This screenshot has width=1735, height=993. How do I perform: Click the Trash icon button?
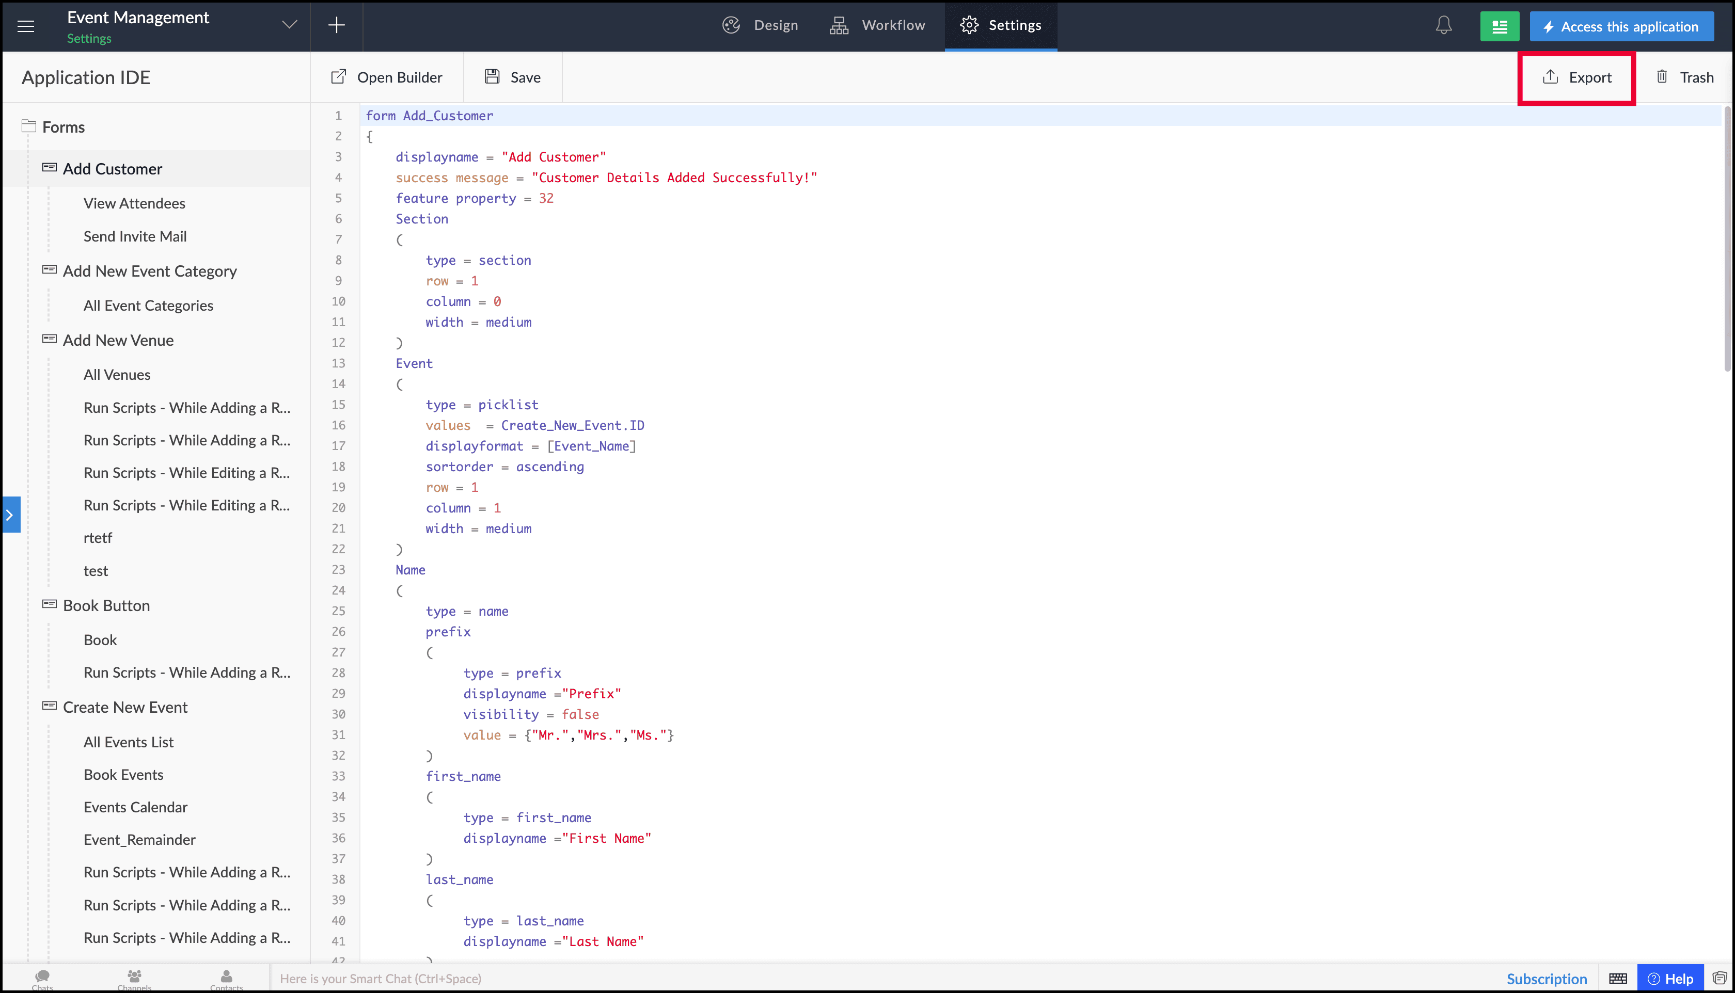[x=1684, y=77]
